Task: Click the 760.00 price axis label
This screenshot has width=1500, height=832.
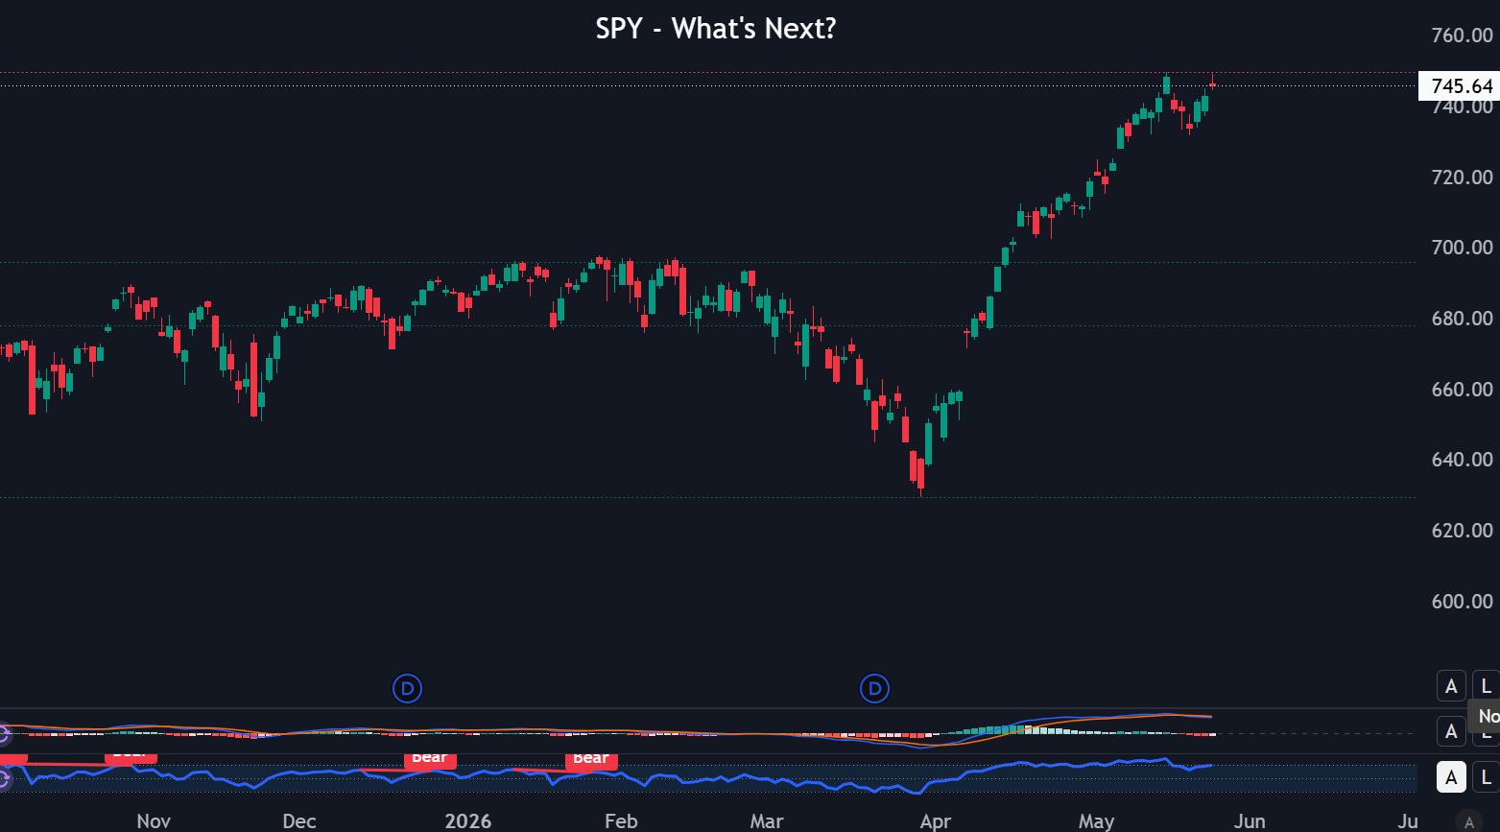Action: pyautogui.click(x=1462, y=36)
